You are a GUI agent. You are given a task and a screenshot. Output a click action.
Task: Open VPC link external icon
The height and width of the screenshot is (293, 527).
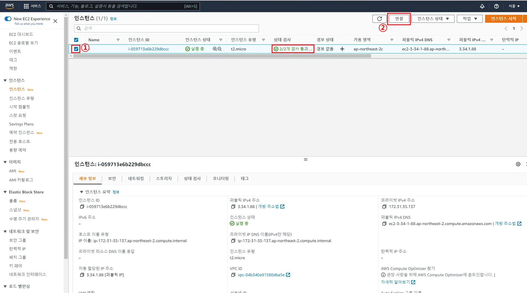[288, 275]
